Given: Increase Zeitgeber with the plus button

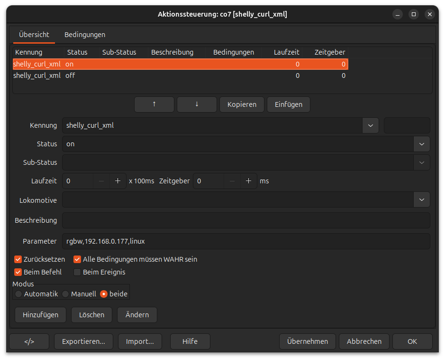Looking at the screenshot, I should click(248, 181).
